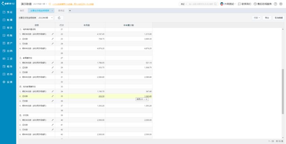
Task: Click the edit pencil on row 36
Action: click(x=53, y=101)
